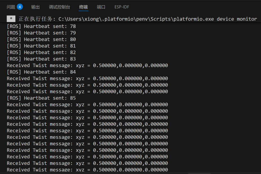Switch to the 问题 (Problems) tab
This screenshot has height=174, width=261.
tap(11, 7)
